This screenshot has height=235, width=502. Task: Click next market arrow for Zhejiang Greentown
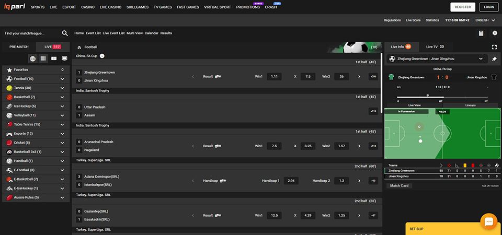pos(359,77)
